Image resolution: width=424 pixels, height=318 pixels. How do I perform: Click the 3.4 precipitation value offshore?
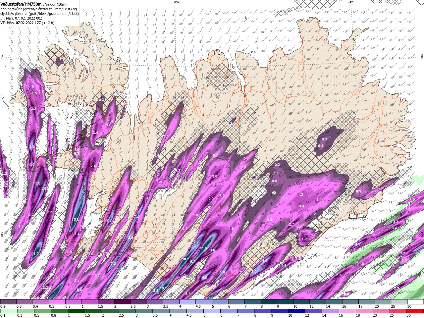pyautogui.click(x=394, y=228)
